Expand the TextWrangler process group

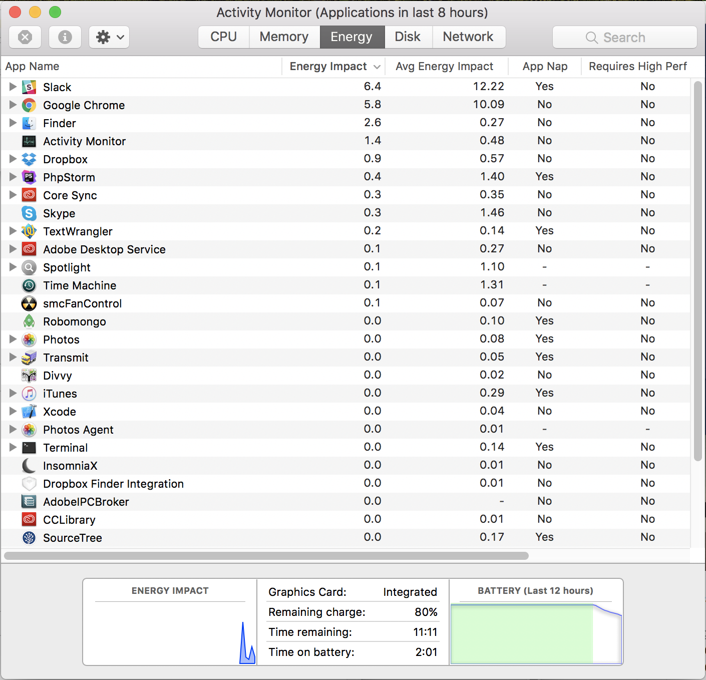(x=13, y=231)
